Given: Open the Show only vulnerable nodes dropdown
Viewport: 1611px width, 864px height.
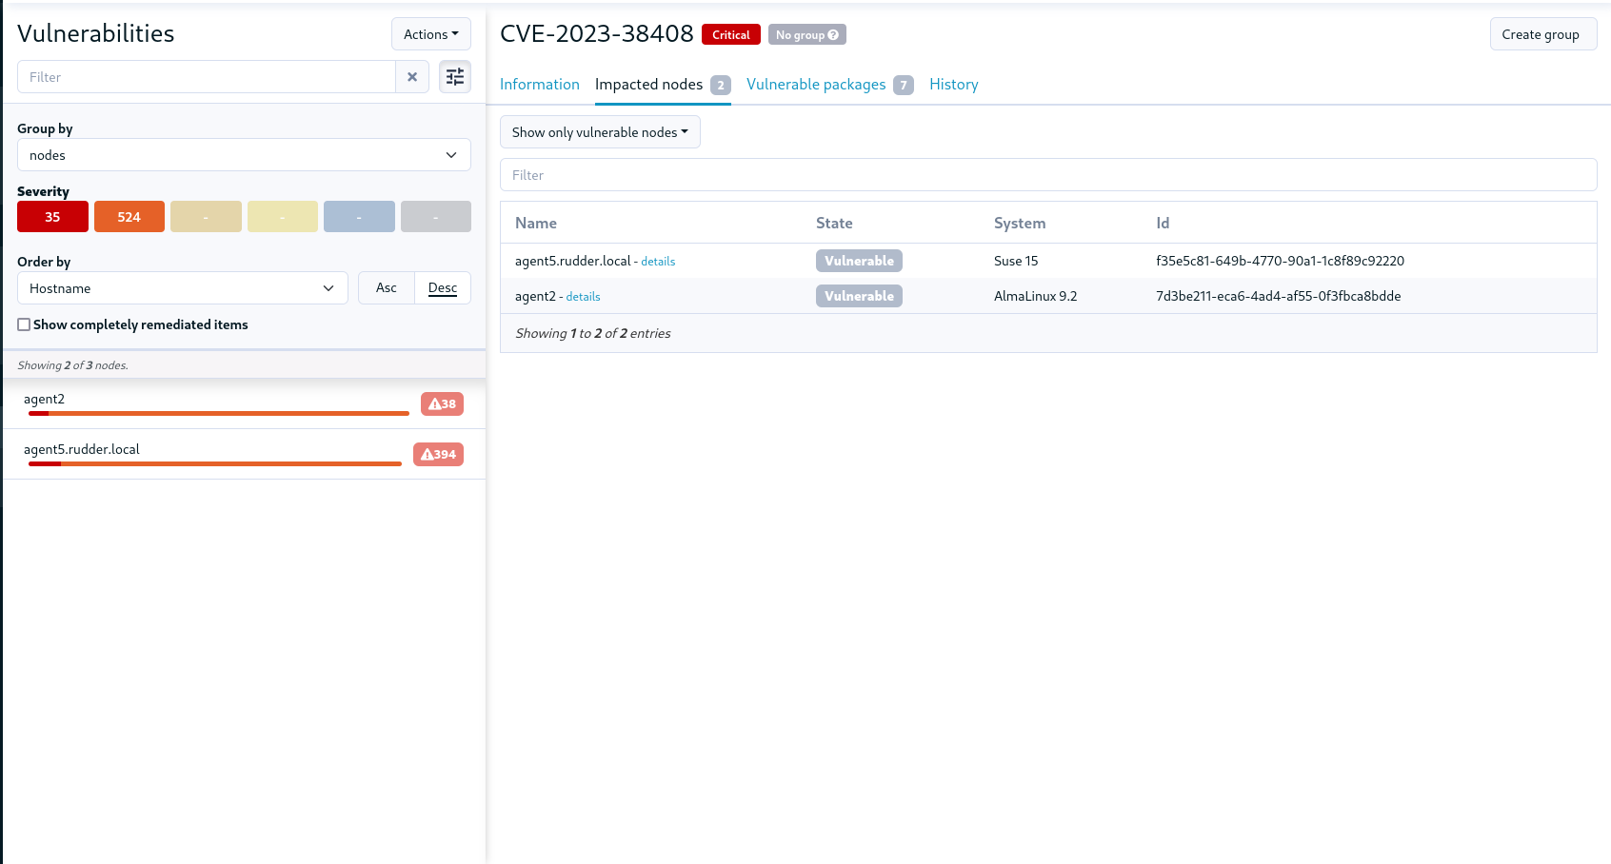Looking at the screenshot, I should [600, 131].
